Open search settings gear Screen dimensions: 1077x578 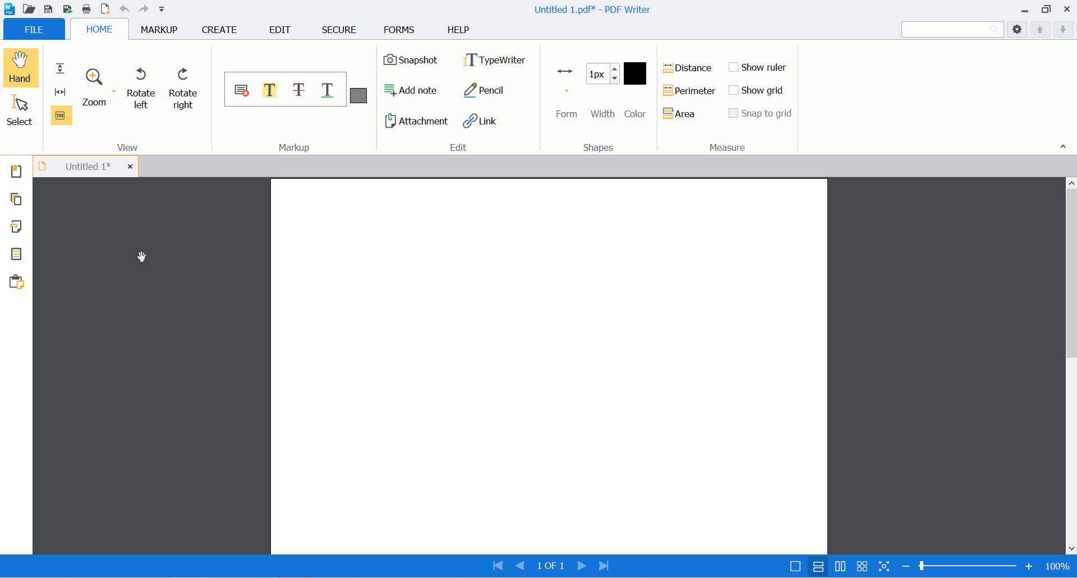(x=1017, y=30)
